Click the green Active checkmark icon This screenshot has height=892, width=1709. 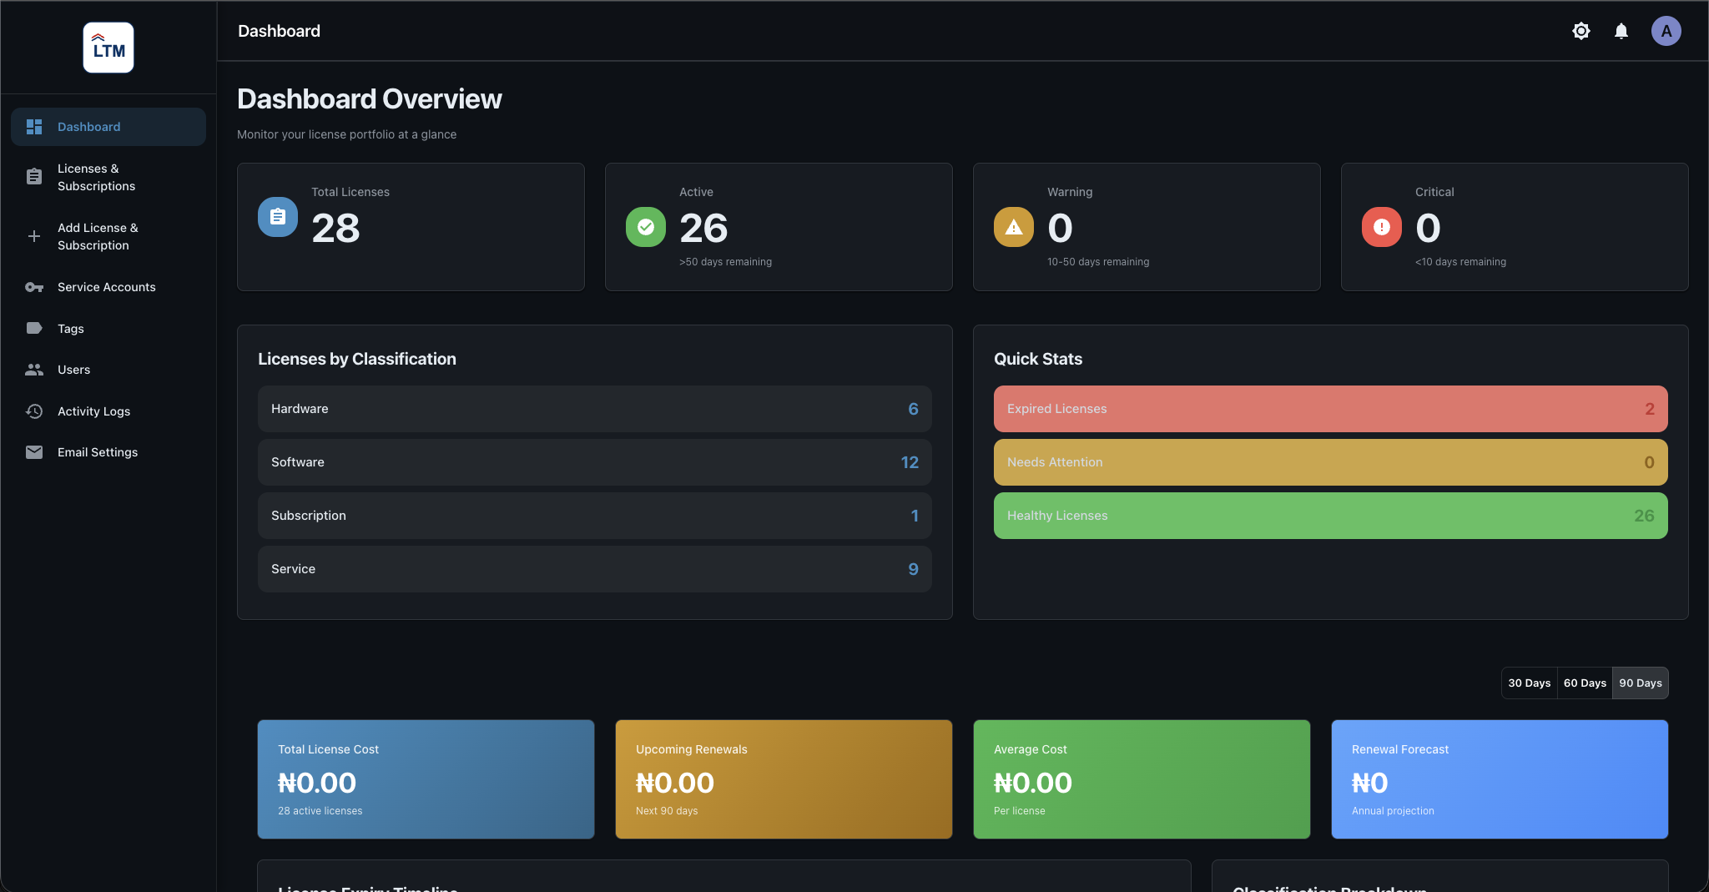(646, 227)
